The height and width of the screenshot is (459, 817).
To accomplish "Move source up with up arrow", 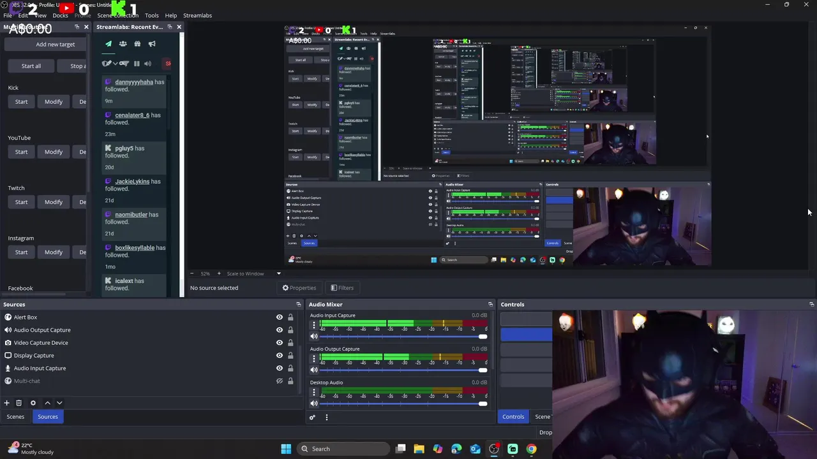I will [47, 403].
